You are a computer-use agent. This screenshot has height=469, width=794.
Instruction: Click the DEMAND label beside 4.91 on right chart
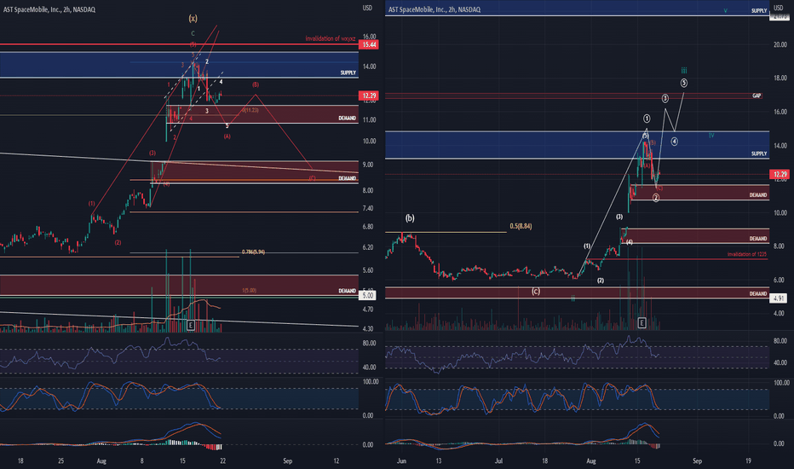(758, 293)
